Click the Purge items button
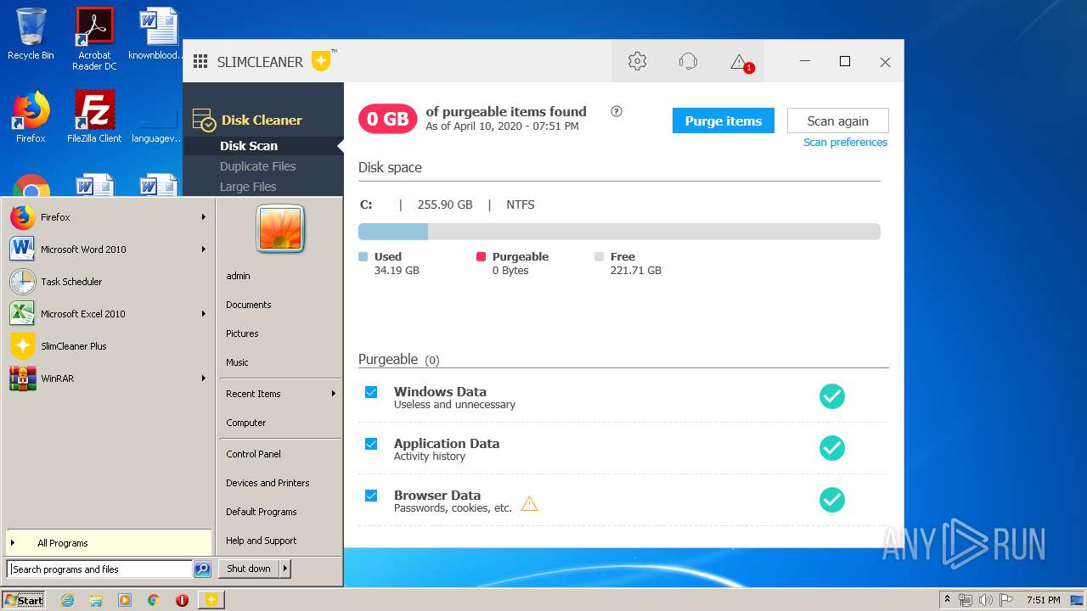This screenshot has width=1087, height=611. (724, 121)
